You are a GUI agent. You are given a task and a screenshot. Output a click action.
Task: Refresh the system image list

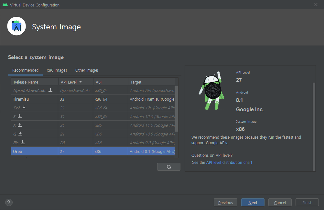168,167
